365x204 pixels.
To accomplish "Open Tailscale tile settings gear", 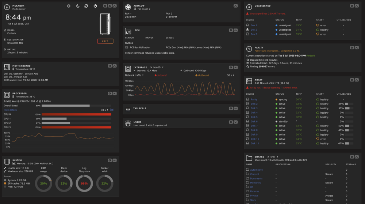I will coord(231,109).
